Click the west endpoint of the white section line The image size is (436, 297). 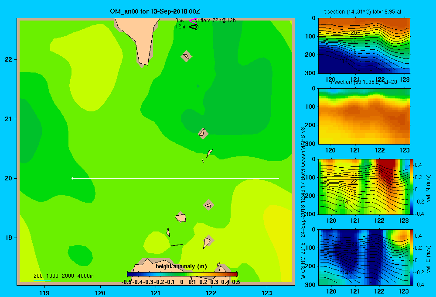coord(72,178)
